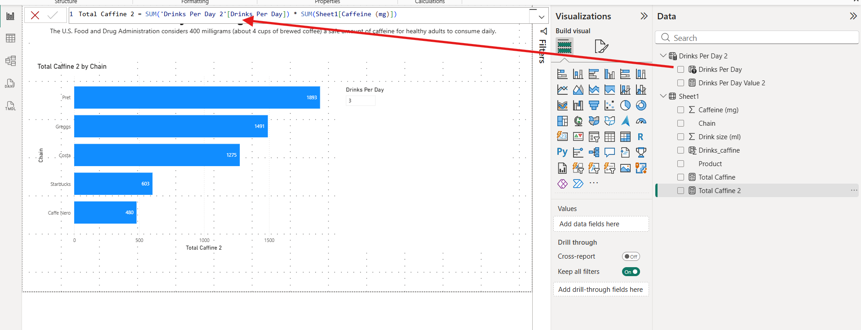Add a Q&A visual

point(609,153)
